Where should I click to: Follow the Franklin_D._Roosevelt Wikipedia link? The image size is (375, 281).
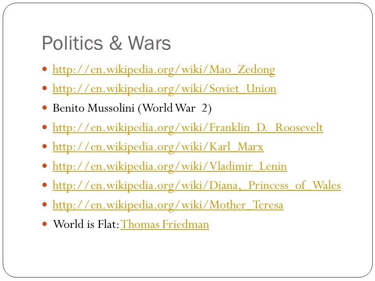coord(188,128)
